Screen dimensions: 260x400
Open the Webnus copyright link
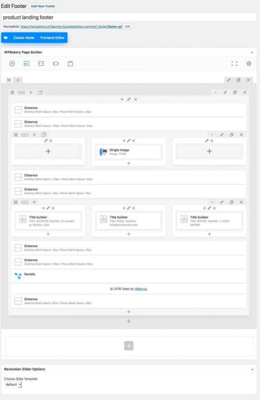pos(141,289)
